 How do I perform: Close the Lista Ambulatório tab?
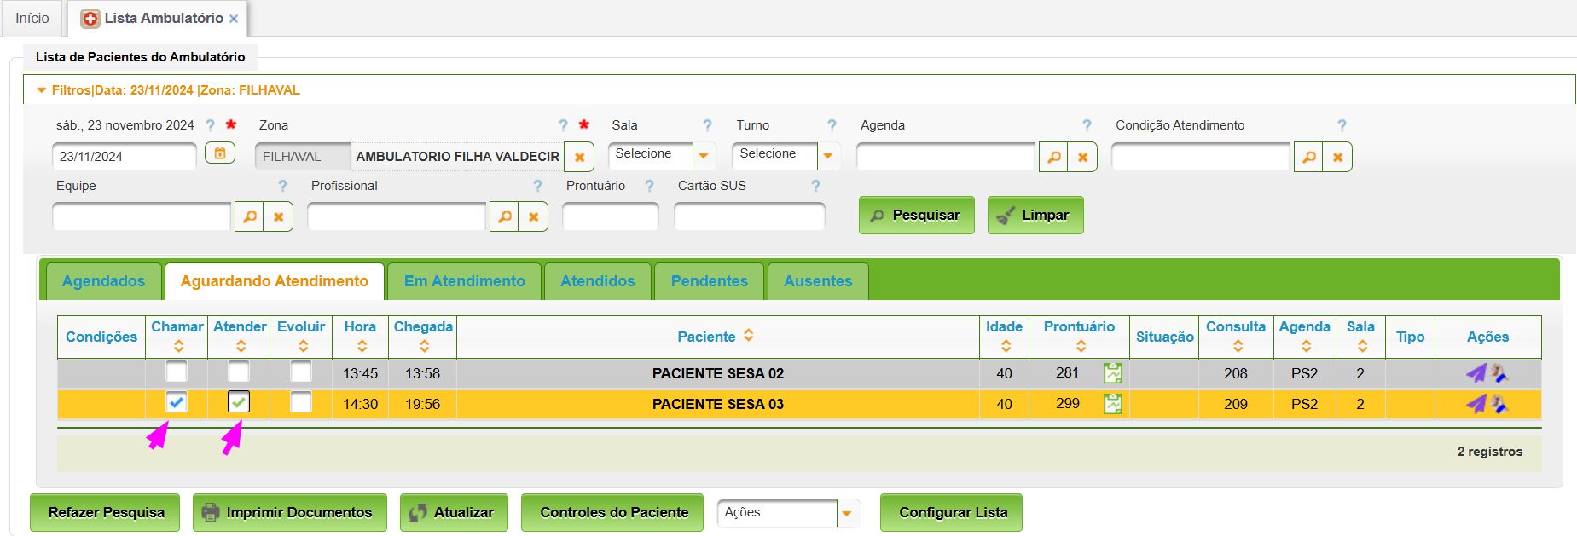click(x=234, y=19)
